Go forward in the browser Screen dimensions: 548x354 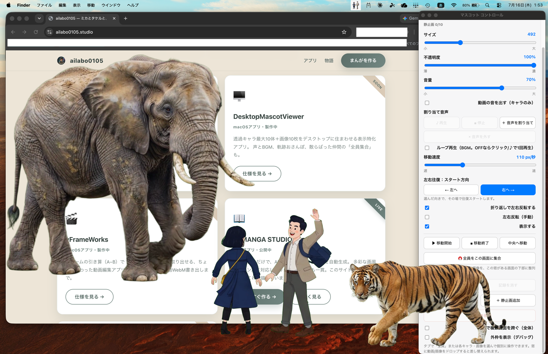(x=24, y=32)
